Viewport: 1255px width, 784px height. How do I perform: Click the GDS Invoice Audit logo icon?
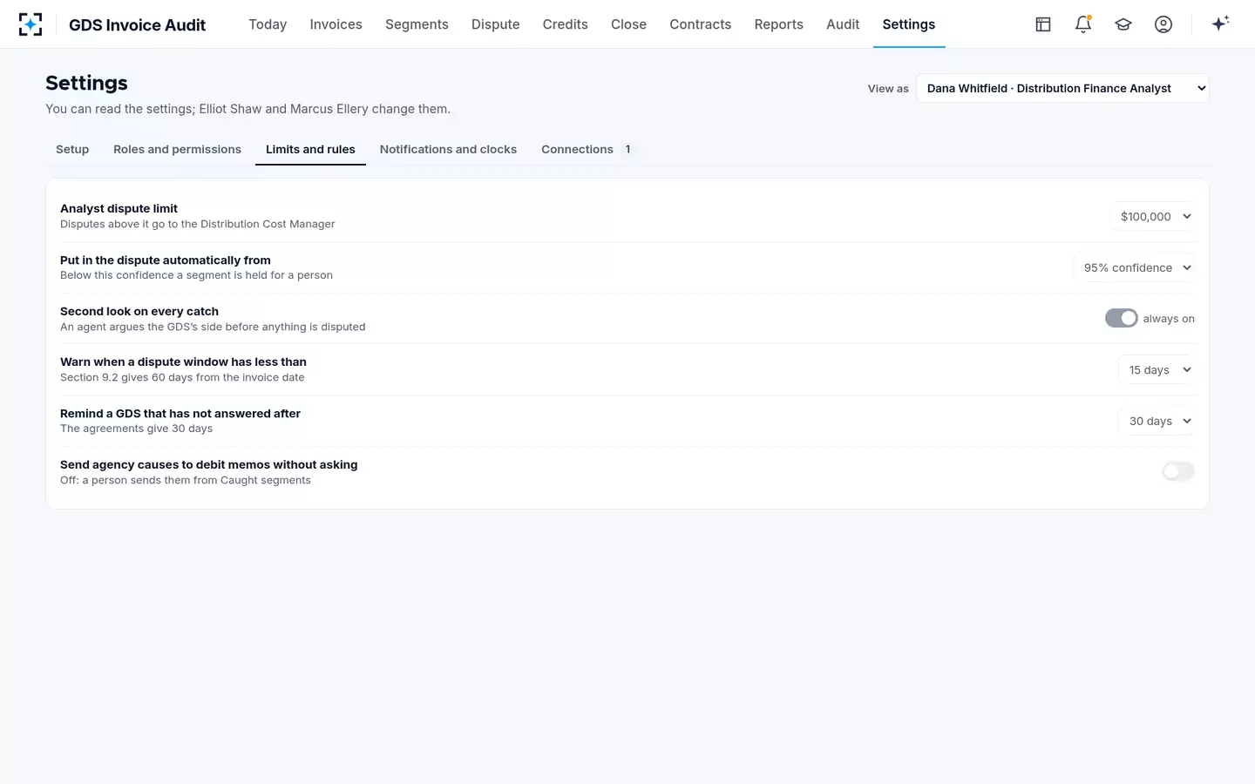click(31, 24)
